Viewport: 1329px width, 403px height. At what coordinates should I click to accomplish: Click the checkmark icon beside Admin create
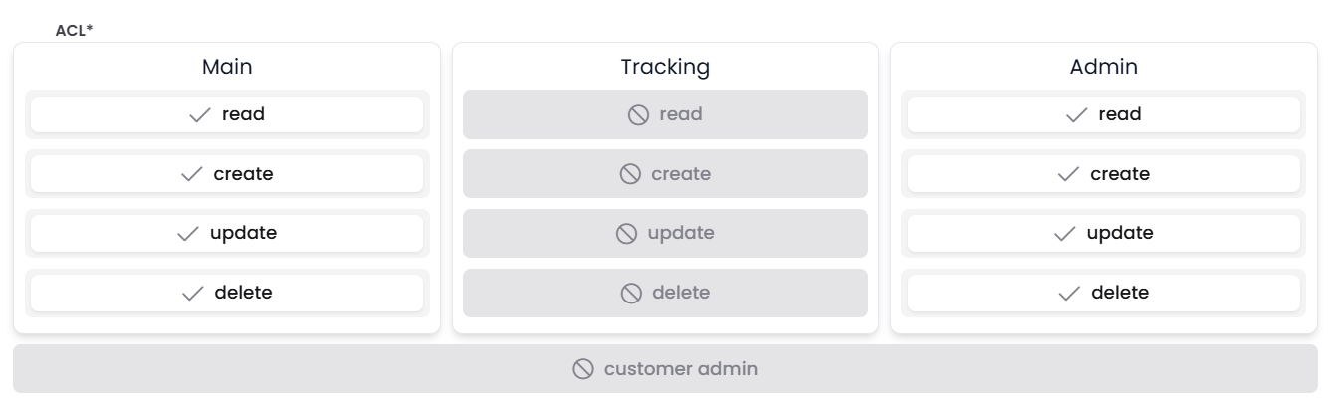[1068, 175]
